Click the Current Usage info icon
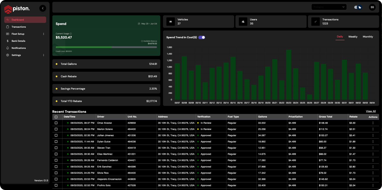The height and width of the screenshot is (190, 382). (71, 34)
